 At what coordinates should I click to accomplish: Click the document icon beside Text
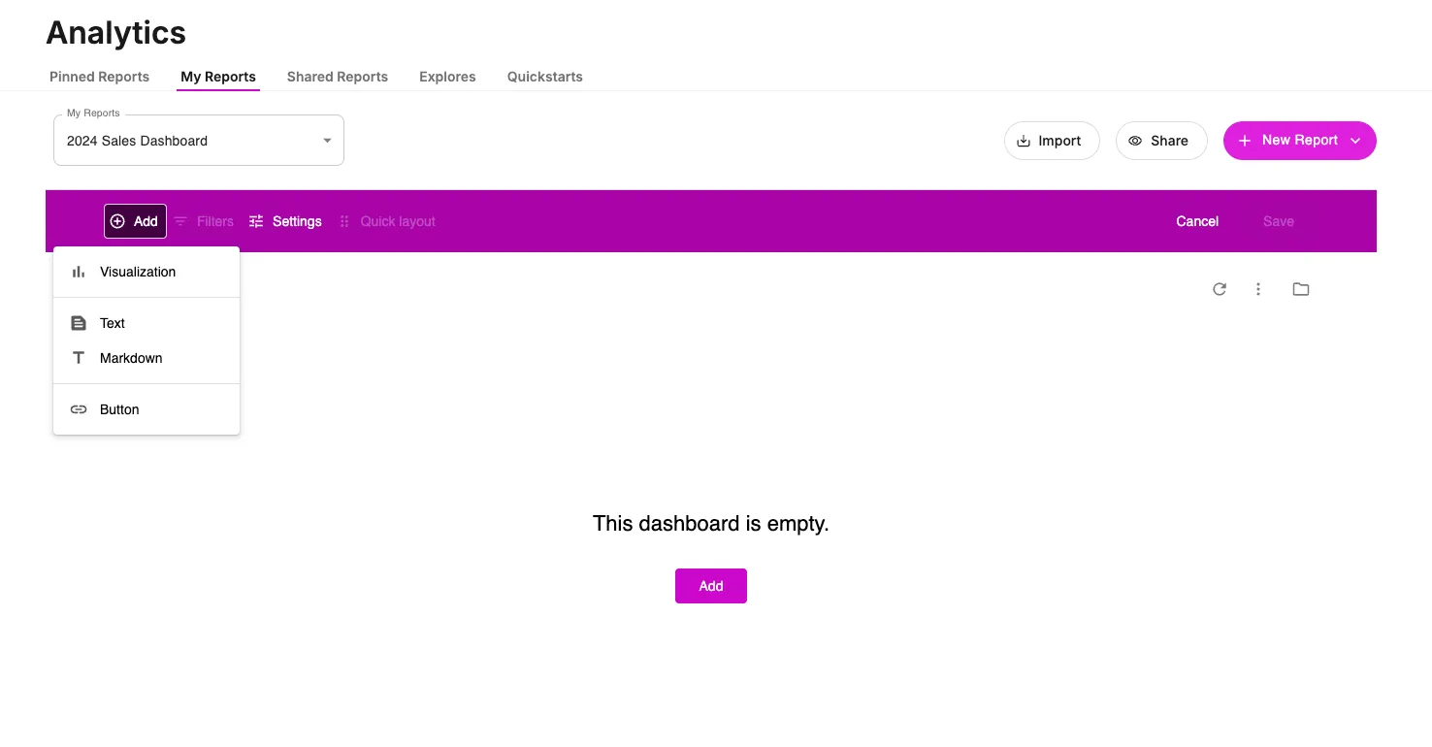tap(79, 323)
